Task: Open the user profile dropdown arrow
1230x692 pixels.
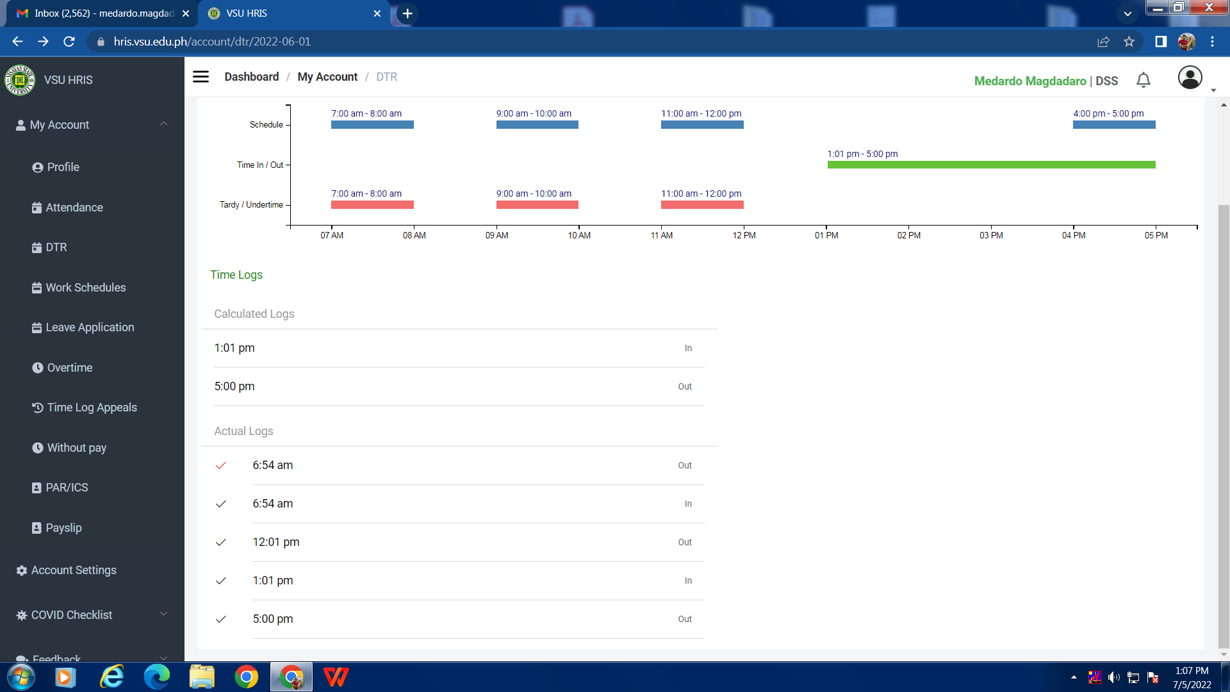Action: coord(1213,90)
